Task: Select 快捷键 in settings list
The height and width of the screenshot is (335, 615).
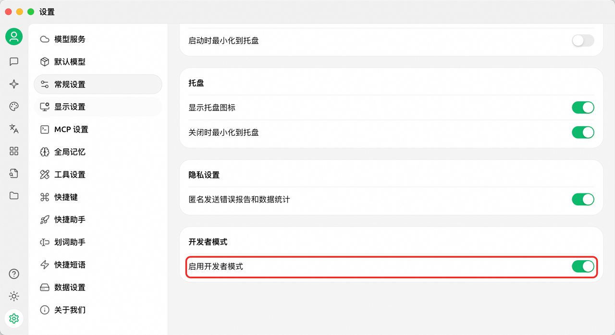Action: pos(66,197)
